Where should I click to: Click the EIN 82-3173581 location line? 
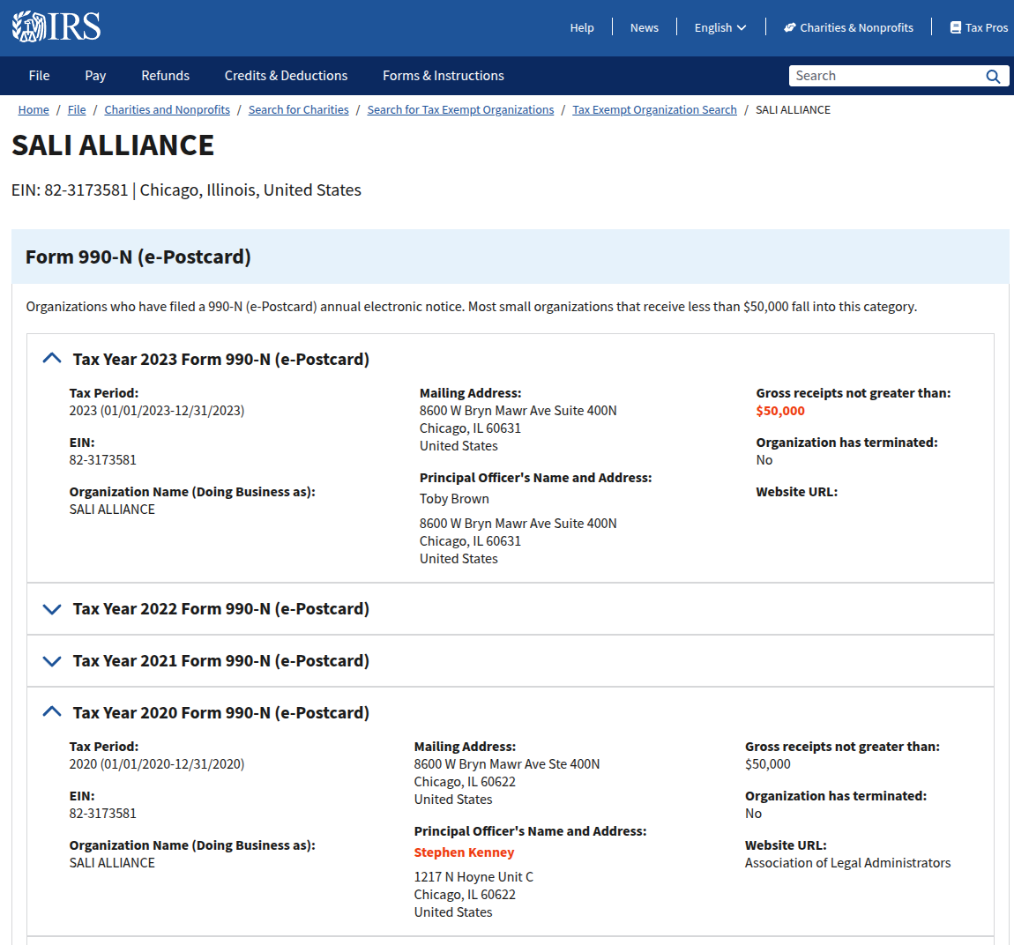pyautogui.click(x=186, y=190)
